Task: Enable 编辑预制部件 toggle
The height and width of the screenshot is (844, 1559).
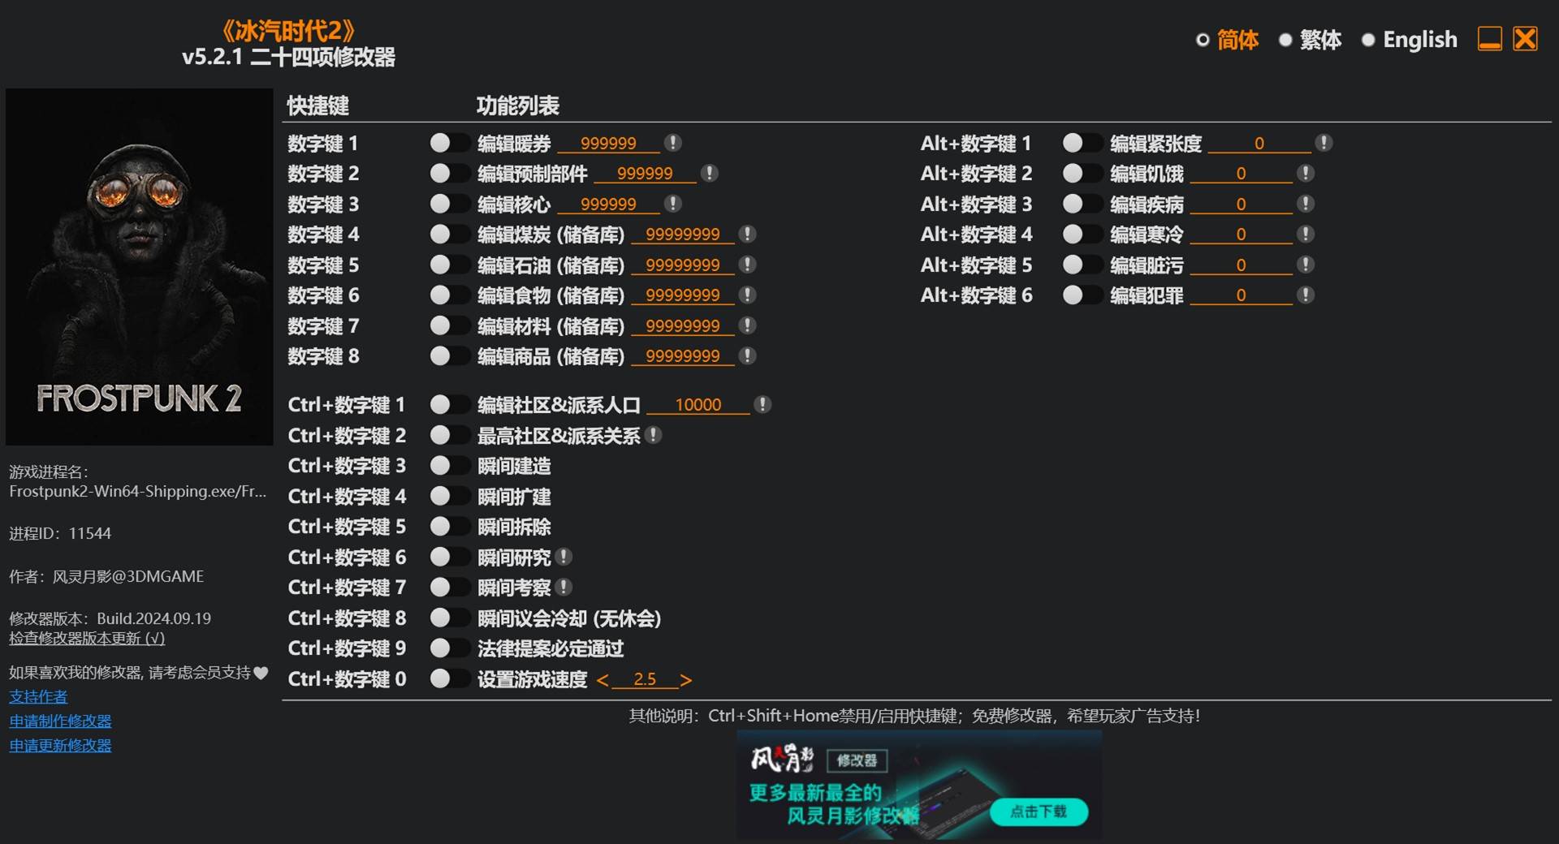Action: (x=449, y=173)
